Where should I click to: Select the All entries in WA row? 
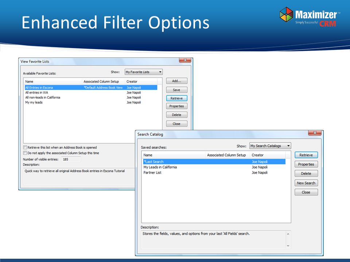click(x=91, y=92)
